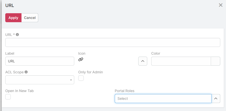The width and height of the screenshot is (226, 111).
Task: Click the ACL Scope dropdown arrow
Action: click(x=71, y=80)
